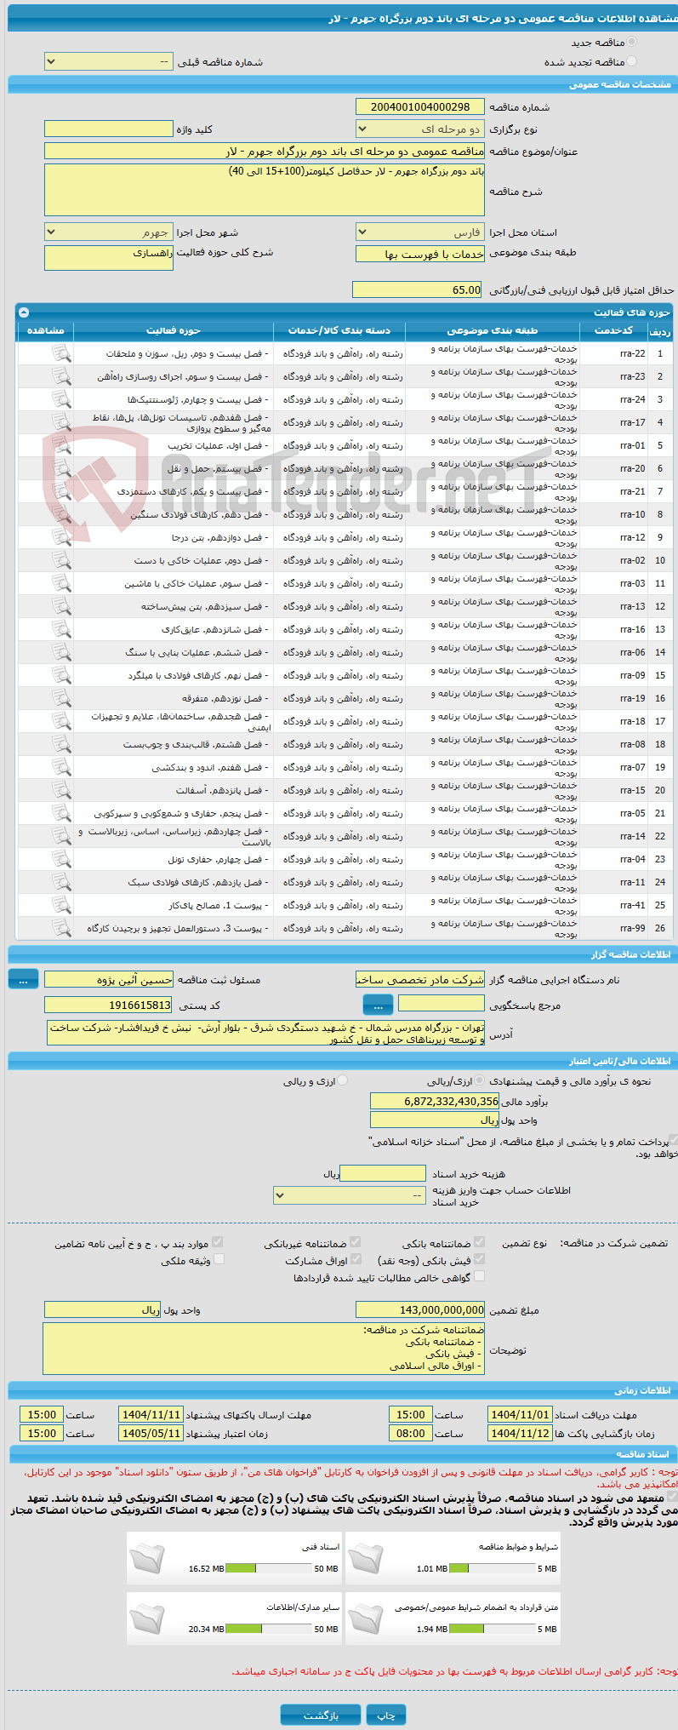Open the view magnifier for row rra-13

coord(61,606)
